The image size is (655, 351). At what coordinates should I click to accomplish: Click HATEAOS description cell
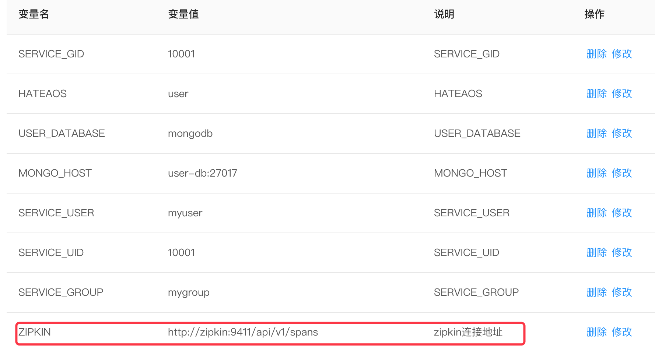(x=458, y=94)
